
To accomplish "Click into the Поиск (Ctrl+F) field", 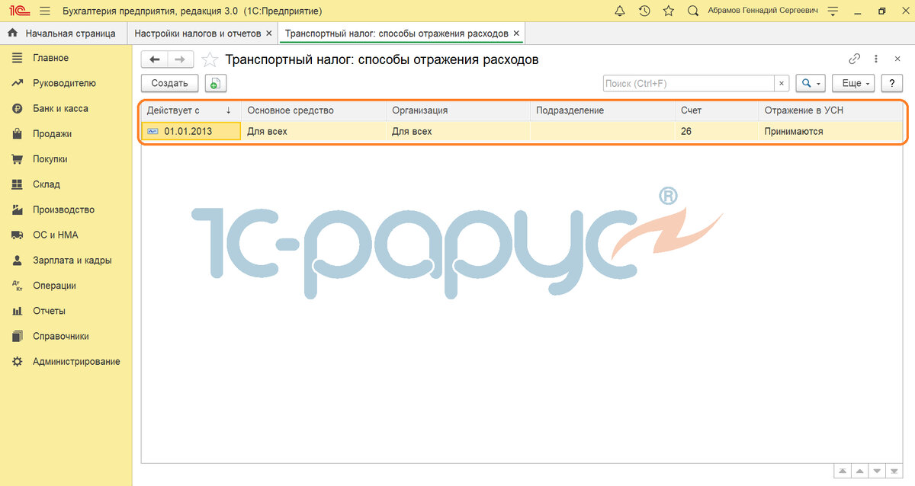I will pyautogui.click(x=689, y=83).
